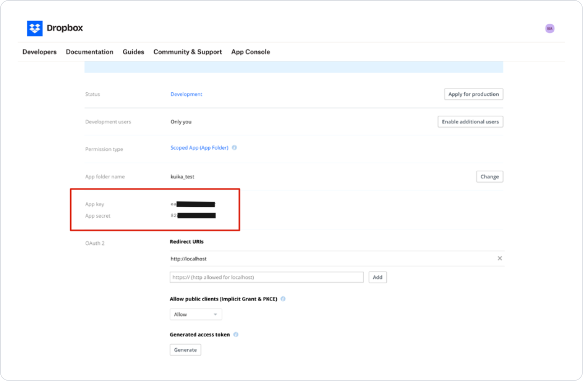
Task: Expand the Allow public clients dropdown
Action: 196,315
